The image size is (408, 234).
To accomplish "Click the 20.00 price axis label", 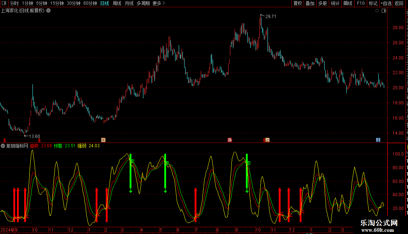I will [x=398, y=88].
